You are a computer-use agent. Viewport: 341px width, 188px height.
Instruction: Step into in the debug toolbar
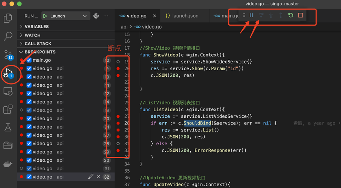(x=271, y=15)
